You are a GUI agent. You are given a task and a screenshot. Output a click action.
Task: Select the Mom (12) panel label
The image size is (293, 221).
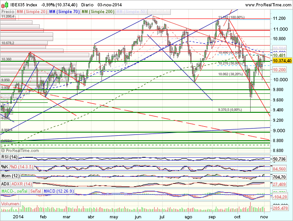(10, 176)
